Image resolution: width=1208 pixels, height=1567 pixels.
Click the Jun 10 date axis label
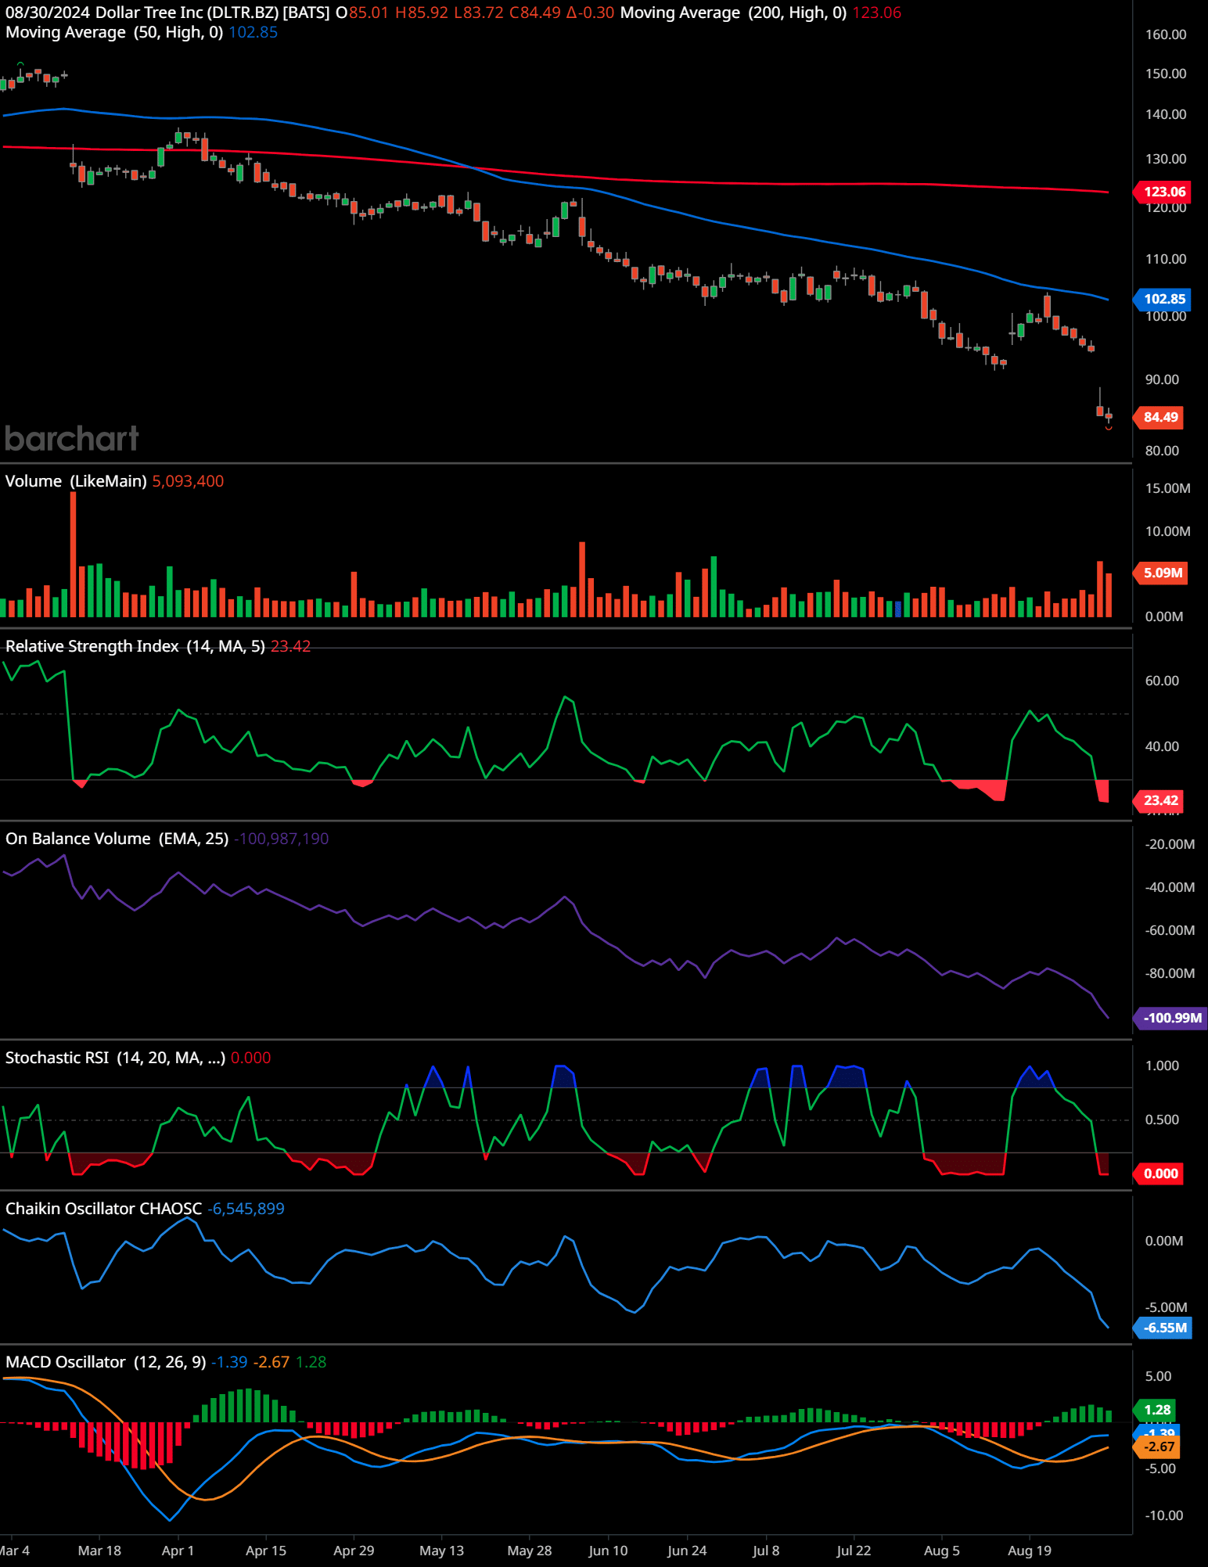click(609, 1551)
